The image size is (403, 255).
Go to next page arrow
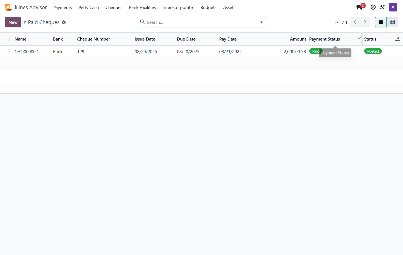(365, 22)
